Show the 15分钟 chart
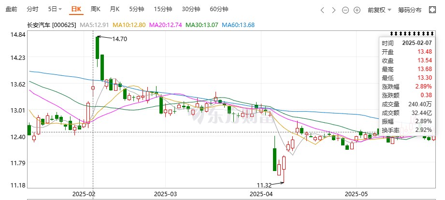The width and height of the screenshot is (445, 200). pyautogui.click(x=163, y=9)
